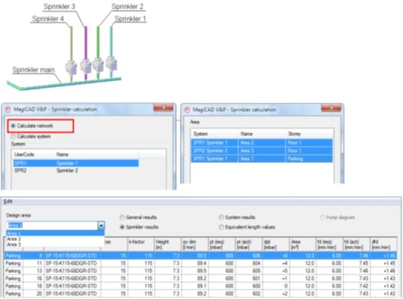Click the fd (req) column header

click(x=330, y=244)
